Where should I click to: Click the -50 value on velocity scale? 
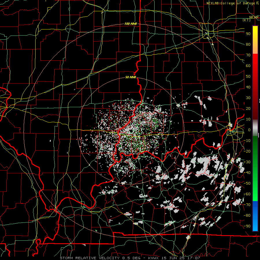247,183
